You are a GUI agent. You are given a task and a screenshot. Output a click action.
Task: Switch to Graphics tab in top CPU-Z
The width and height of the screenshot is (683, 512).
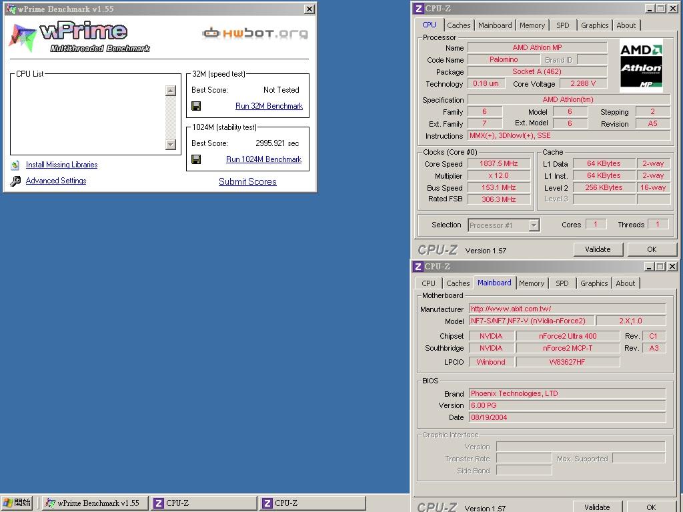click(594, 25)
